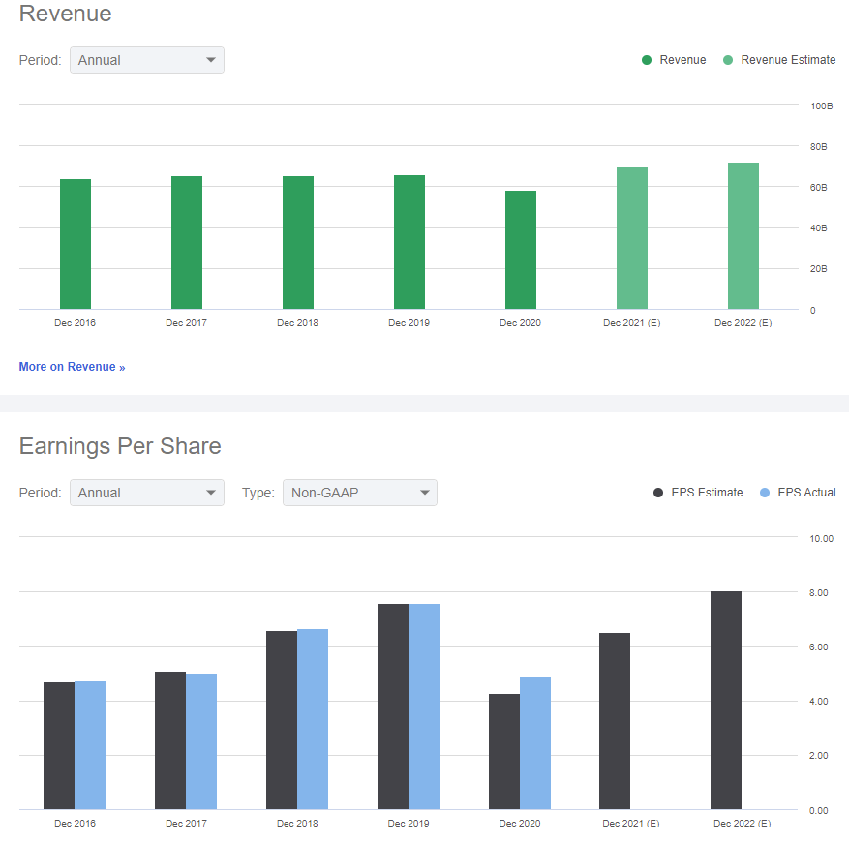849x842 pixels.
Task: Select the Dec 2018 EPS Actual bar
Action: click(x=313, y=719)
